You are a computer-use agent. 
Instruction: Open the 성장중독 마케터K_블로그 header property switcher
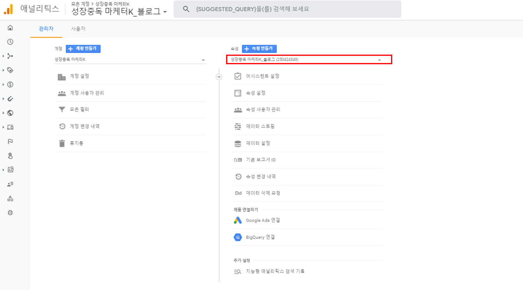[119, 12]
